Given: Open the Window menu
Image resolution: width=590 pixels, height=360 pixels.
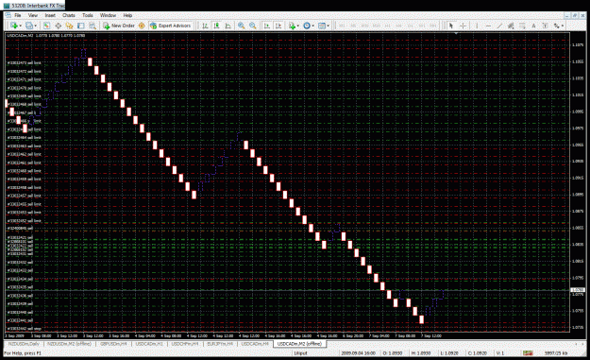Looking at the screenshot, I should (108, 15).
